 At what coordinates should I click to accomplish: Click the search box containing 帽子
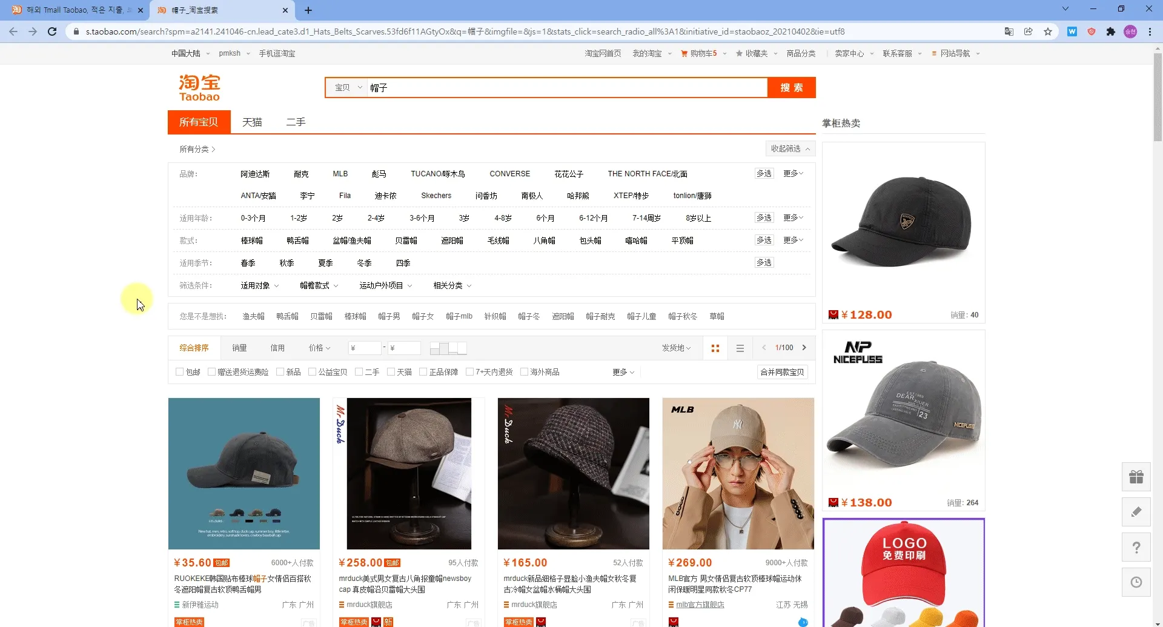pyautogui.click(x=567, y=88)
